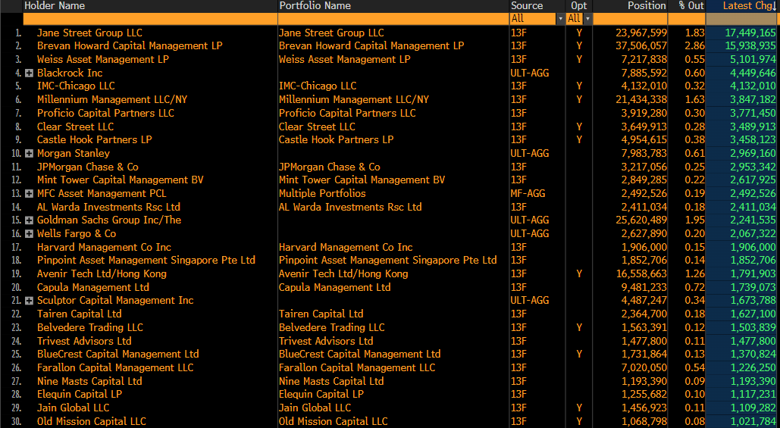
Task: Select Belvedere Trading LLC holder name
Action: click(x=90, y=327)
